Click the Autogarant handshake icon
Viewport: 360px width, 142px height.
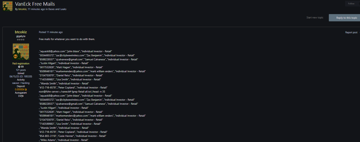(x=22, y=96)
